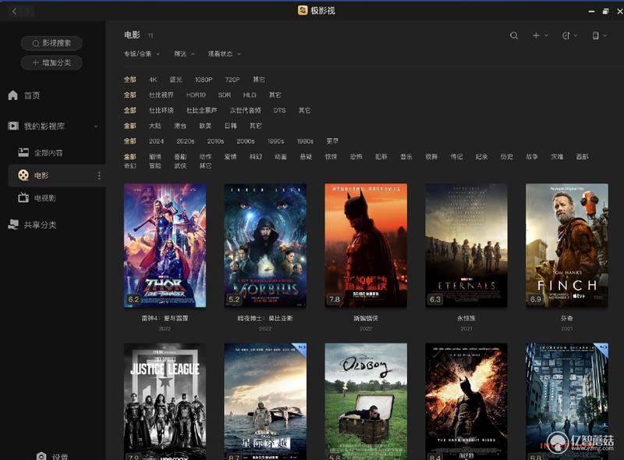Open the Eternals movie poster

point(466,245)
